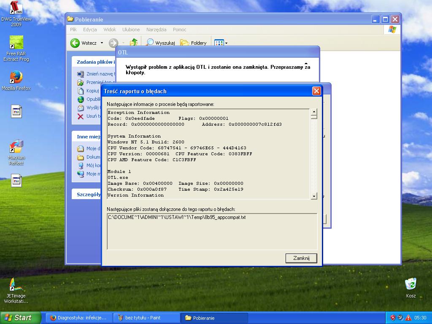Click Zmień nazwę task link in Pobieranie
432x324 pixels.
(x=101, y=74)
